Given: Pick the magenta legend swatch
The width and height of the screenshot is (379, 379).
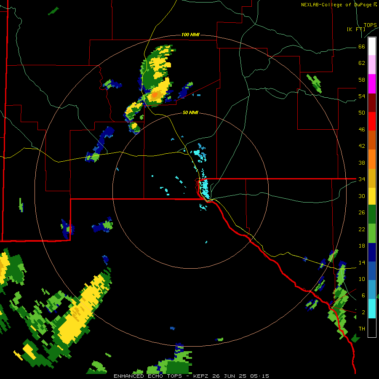Looking at the screenshot, I should (x=372, y=84).
